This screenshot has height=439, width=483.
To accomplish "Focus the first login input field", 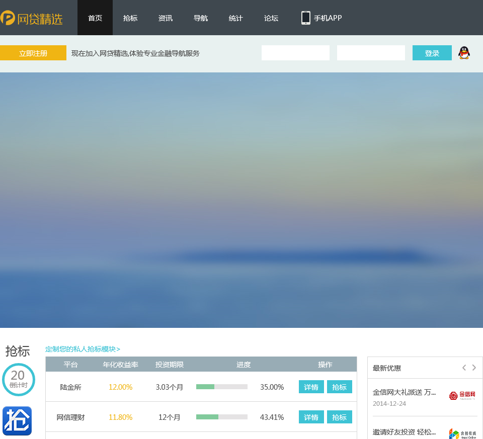I will tap(295, 53).
